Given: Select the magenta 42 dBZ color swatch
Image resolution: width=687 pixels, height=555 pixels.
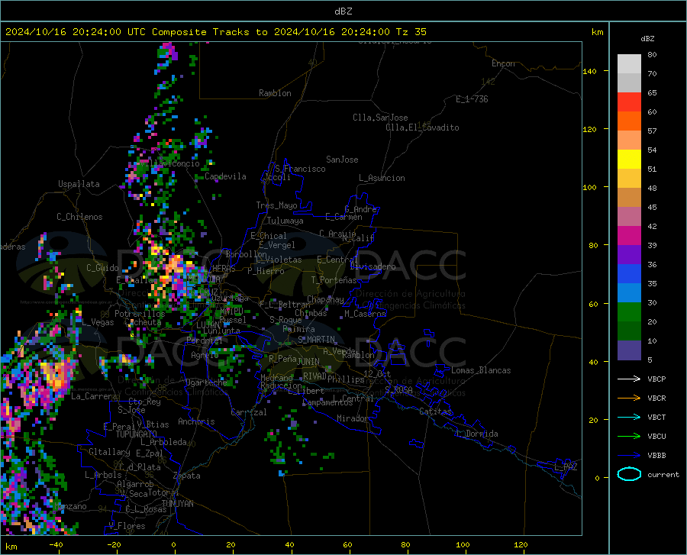Looking at the screenshot, I should [x=629, y=236].
